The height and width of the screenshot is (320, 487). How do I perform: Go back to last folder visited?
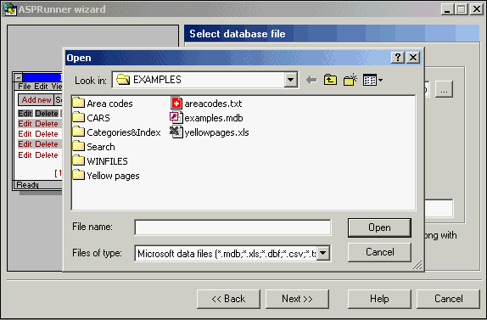click(311, 80)
